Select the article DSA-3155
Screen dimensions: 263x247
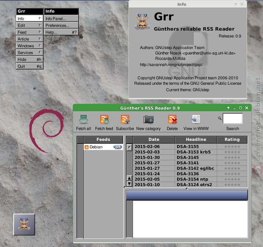[188, 147]
